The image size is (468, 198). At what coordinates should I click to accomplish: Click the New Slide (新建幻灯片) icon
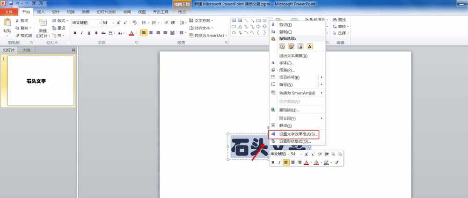click(43, 22)
